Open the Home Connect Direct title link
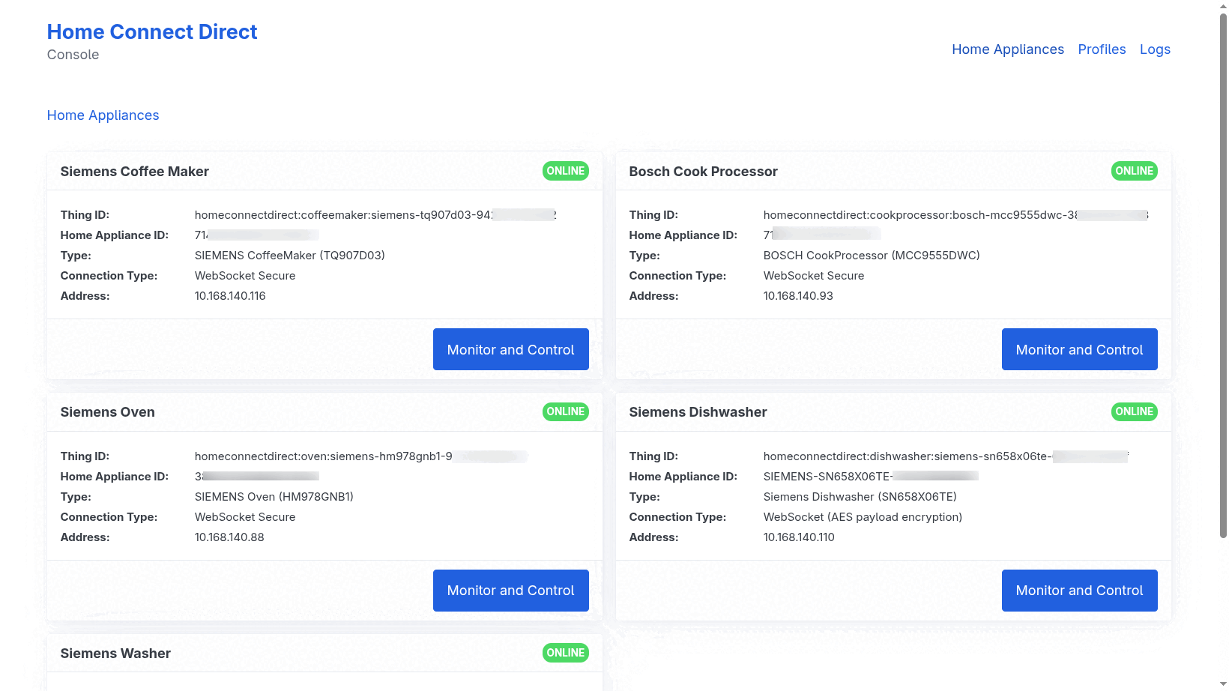 click(x=152, y=32)
